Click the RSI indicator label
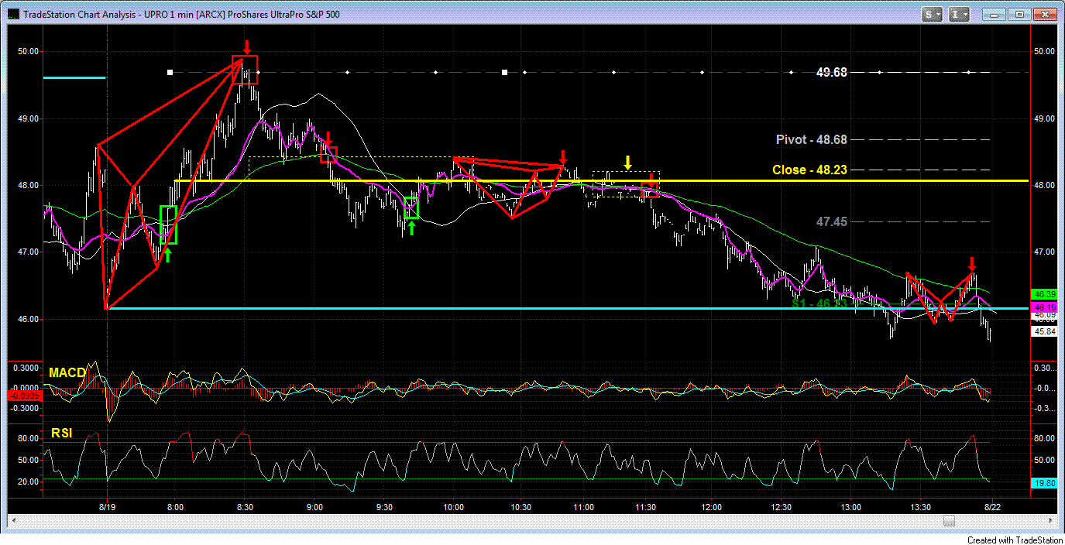 click(x=62, y=434)
